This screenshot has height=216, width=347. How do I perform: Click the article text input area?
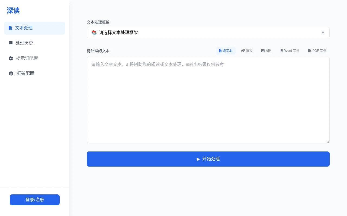(x=208, y=100)
